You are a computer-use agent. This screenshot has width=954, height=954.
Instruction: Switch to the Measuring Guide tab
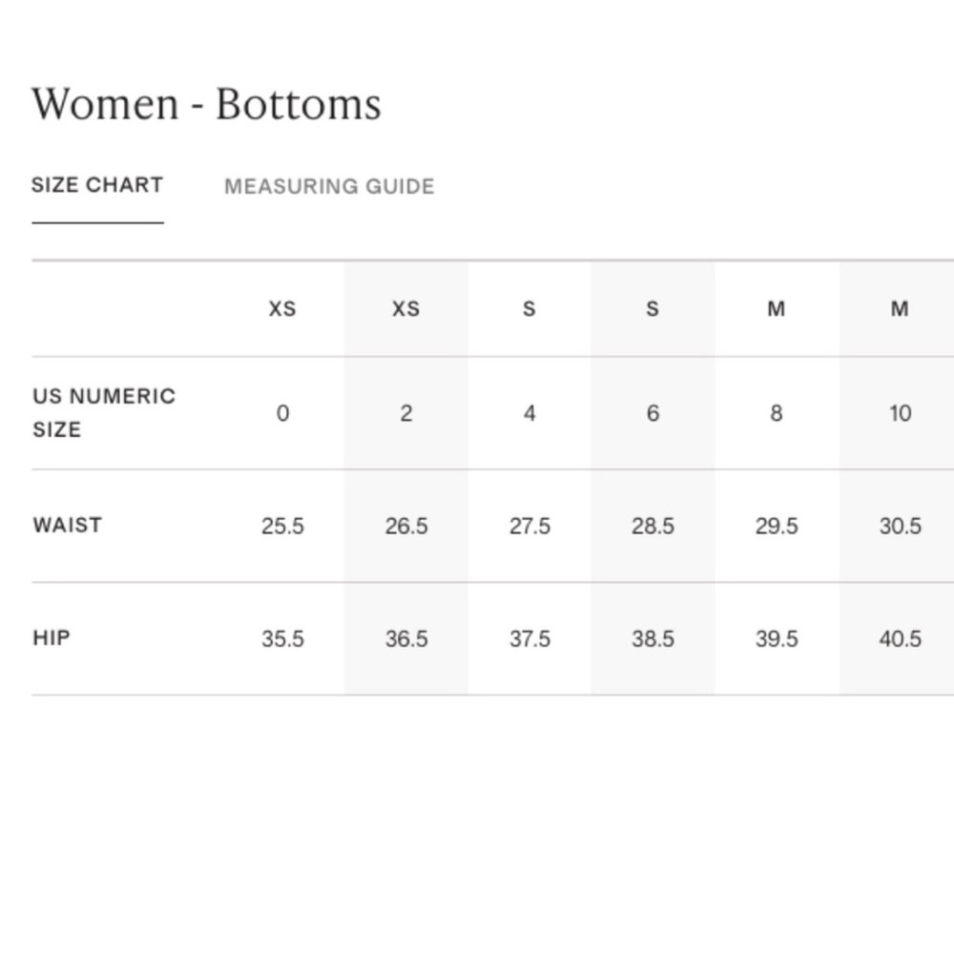point(329,187)
